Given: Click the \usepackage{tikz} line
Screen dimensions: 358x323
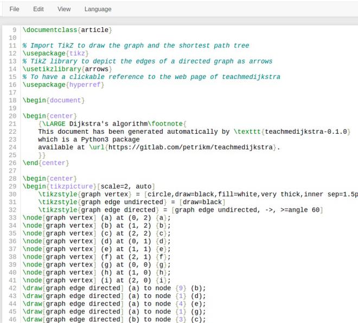Looking at the screenshot, I should (x=55, y=53).
